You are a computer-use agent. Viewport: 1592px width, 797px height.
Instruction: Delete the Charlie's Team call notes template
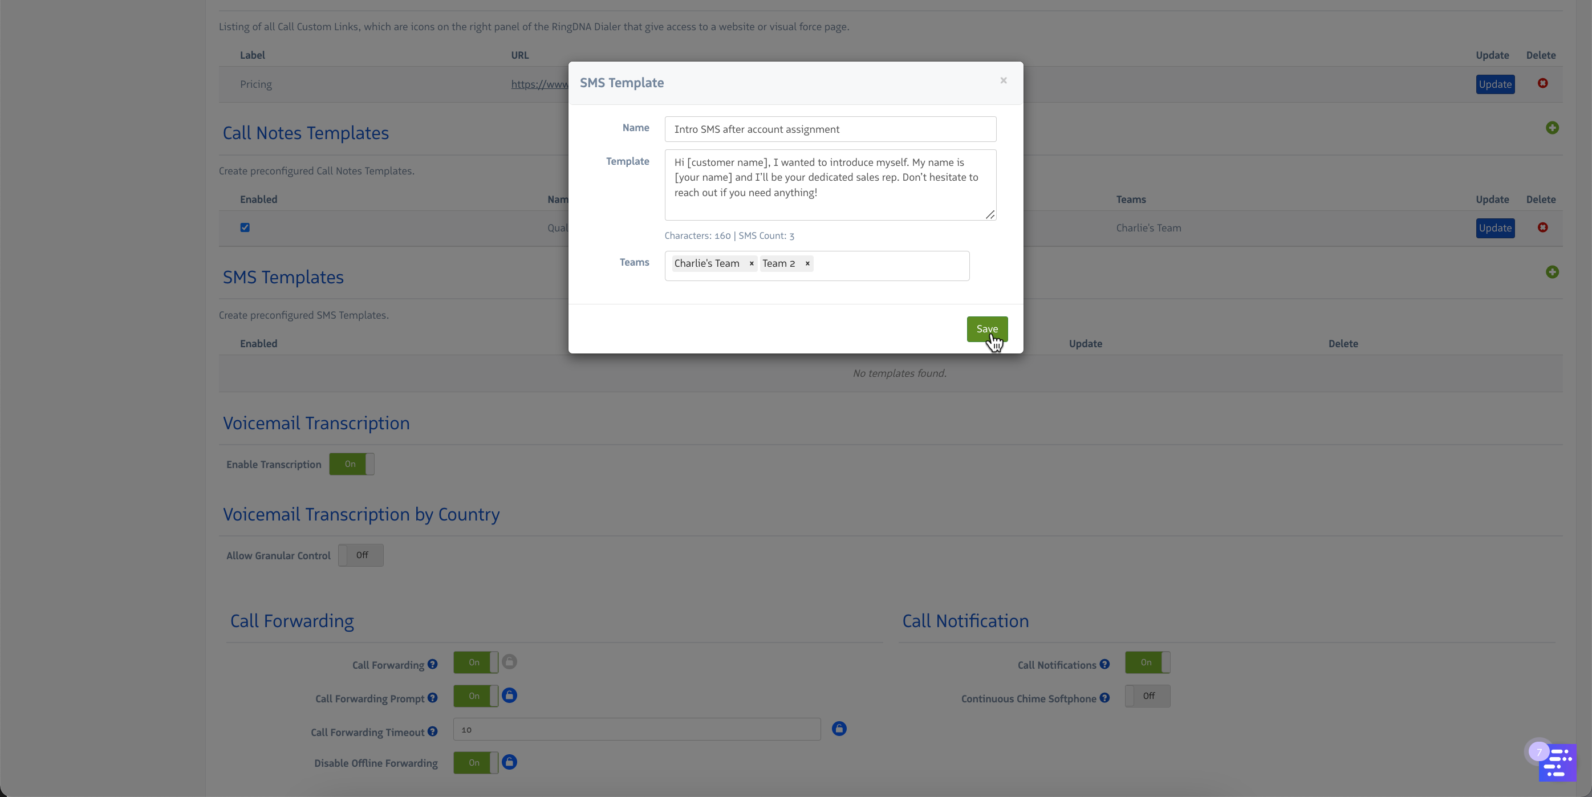pos(1542,227)
